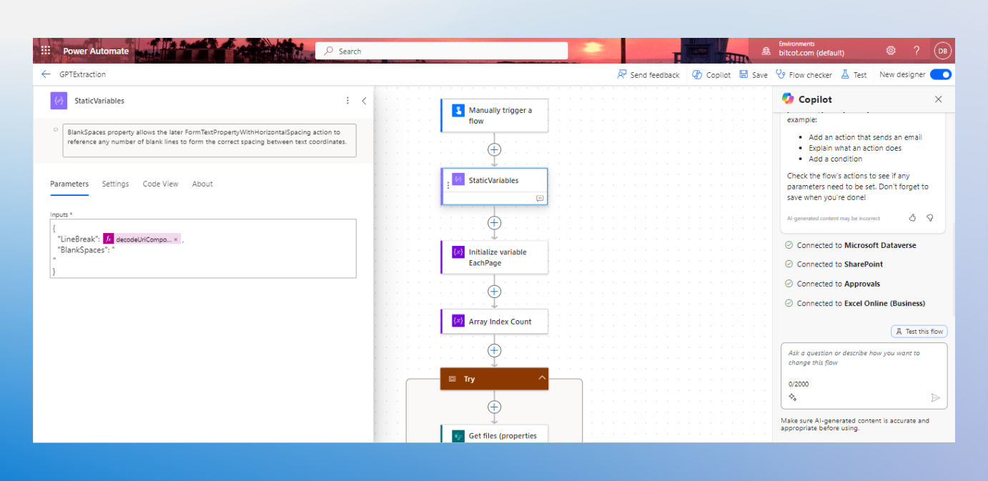The image size is (988, 481).
Task: Remove the decodeUriComponent expression token
Action: (x=176, y=239)
